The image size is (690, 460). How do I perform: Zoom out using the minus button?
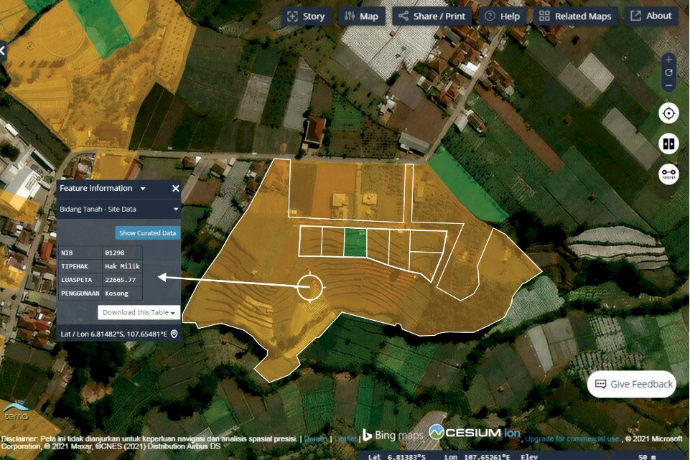tap(668, 85)
